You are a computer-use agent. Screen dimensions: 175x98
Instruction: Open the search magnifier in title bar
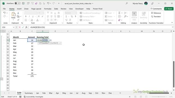[127, 3]
